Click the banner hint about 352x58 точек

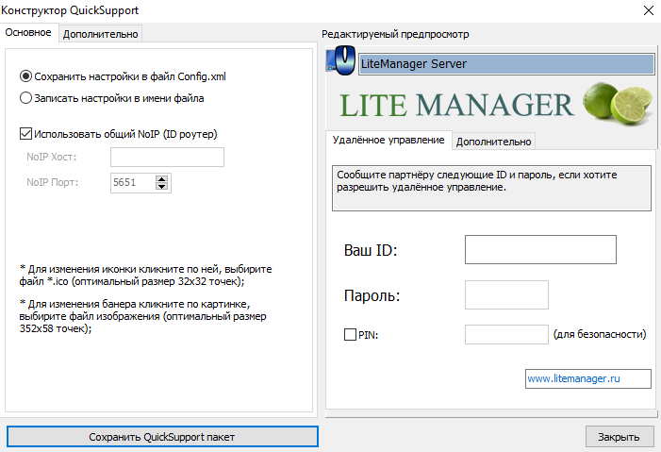click(x=143, y=316)
